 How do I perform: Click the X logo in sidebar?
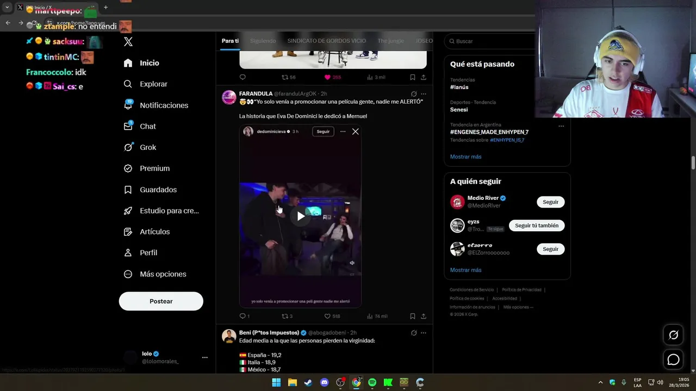point(128,42)
